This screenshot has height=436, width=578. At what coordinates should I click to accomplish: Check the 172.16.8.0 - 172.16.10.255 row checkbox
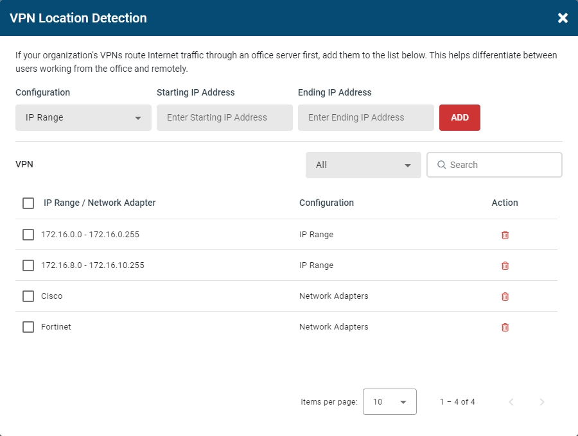(28, 265)
